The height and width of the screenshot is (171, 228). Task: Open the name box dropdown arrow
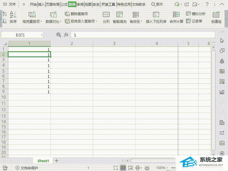point(42,35)
